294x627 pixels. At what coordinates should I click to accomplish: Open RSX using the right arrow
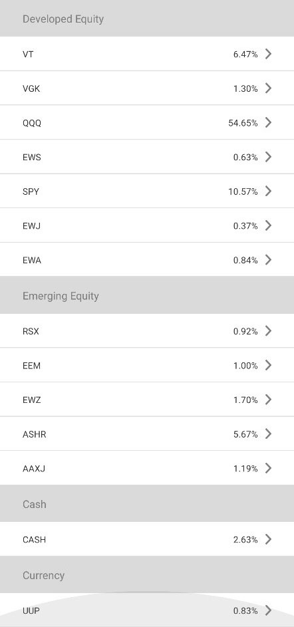(x=268, y=331)
